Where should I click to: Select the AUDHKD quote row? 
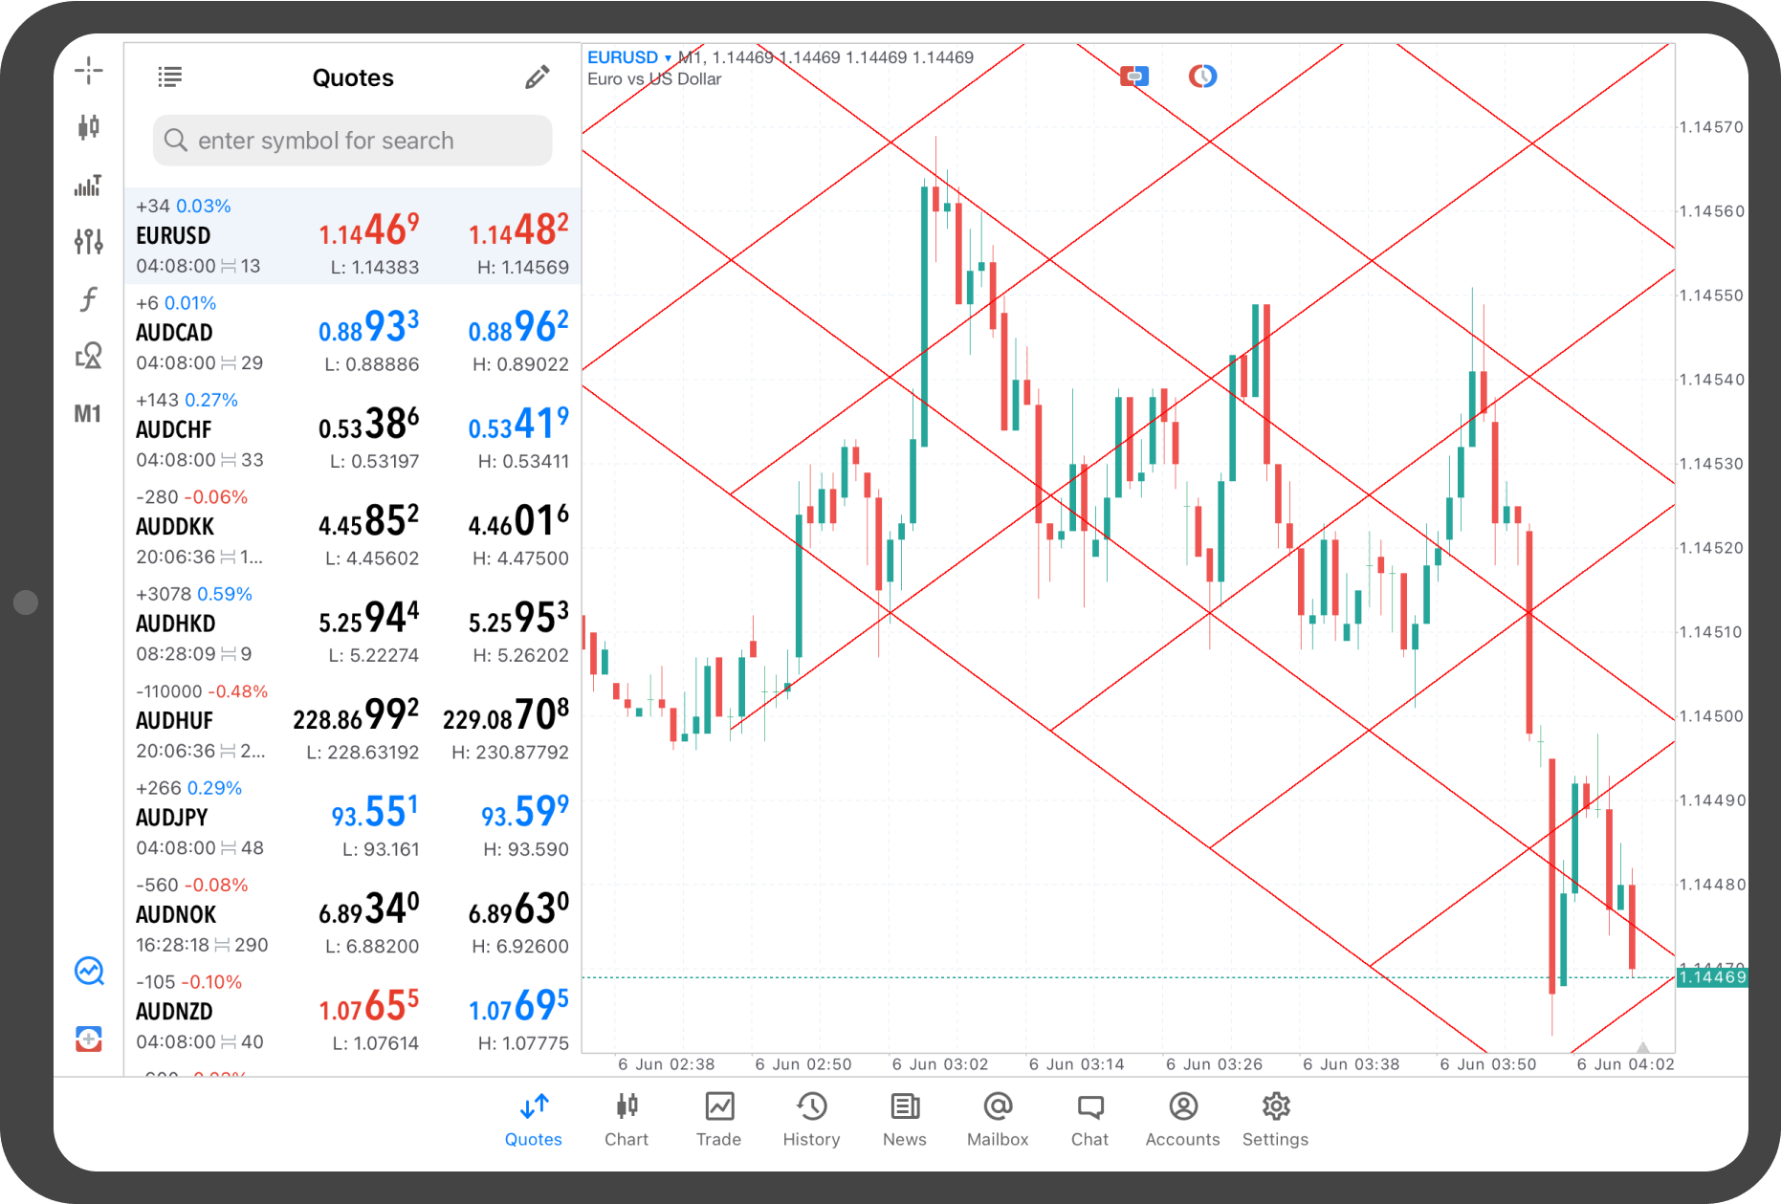click(353, 624)
